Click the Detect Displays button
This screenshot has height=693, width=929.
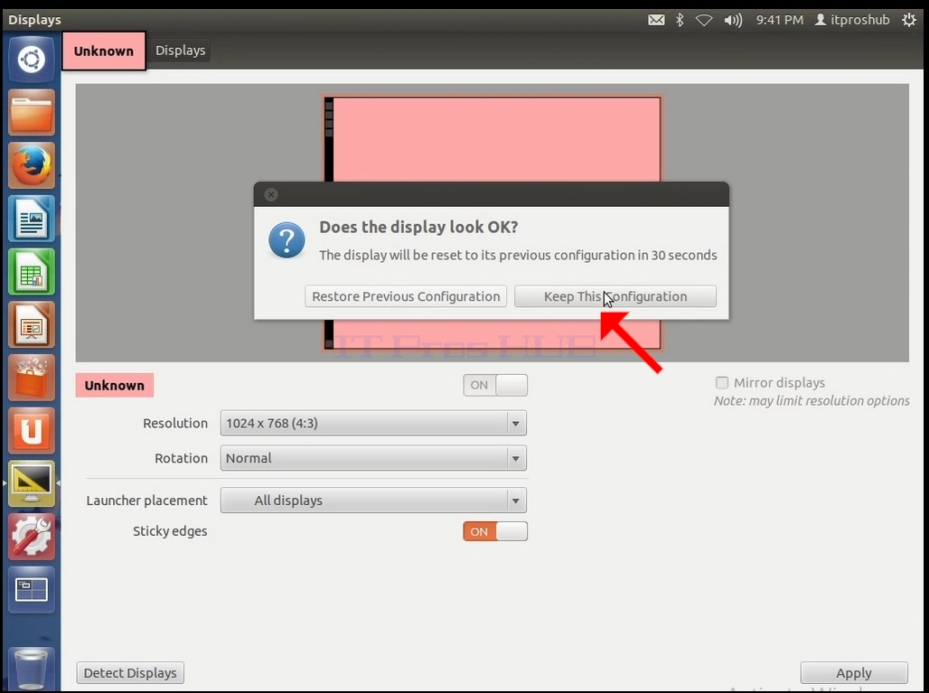[130, 673]
